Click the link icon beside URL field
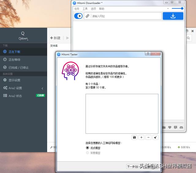The image size is (196, 173). coord(88,16)
